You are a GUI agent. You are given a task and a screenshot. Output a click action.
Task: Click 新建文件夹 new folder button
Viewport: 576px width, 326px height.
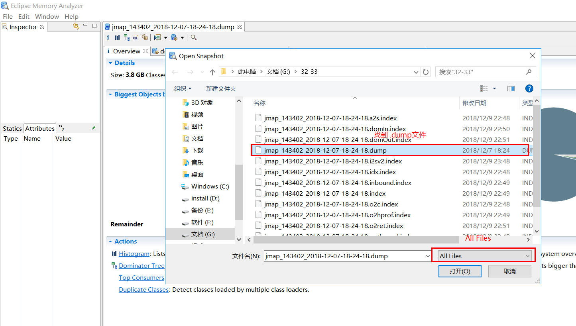coord(221,88)
